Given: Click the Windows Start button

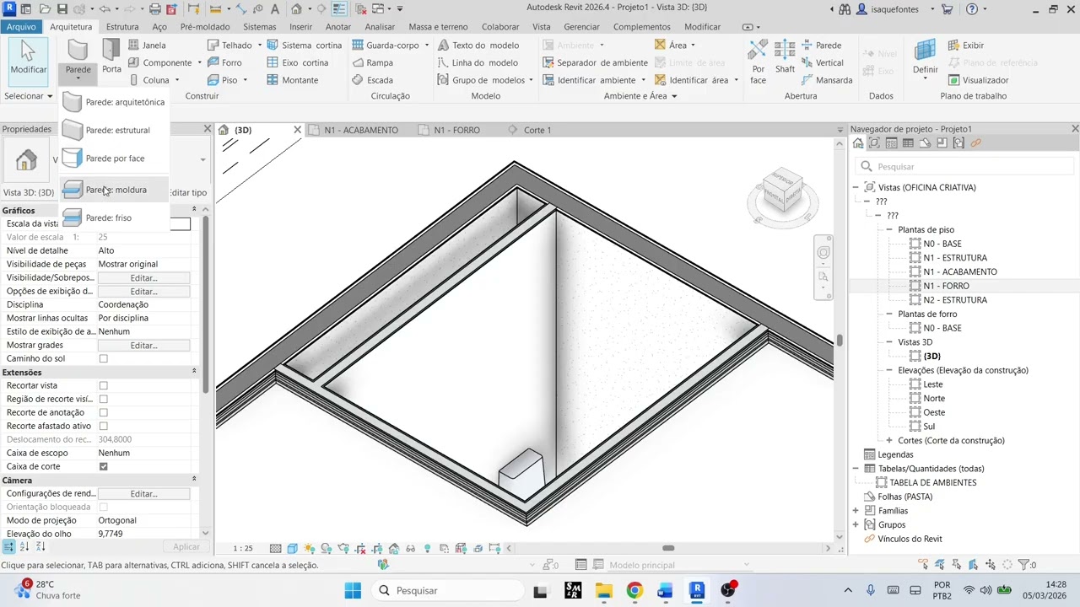Looking at the screenshot, I should click(353, 590).
